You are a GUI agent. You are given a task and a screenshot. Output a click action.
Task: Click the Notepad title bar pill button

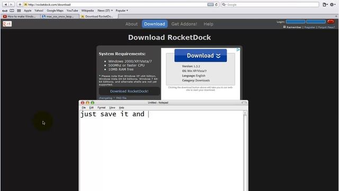244,102
